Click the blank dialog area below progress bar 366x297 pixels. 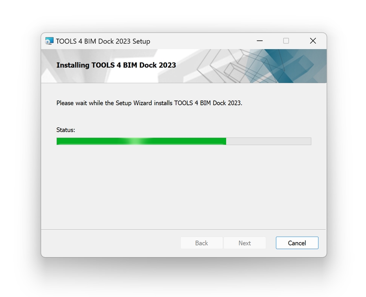pos(184,186)
